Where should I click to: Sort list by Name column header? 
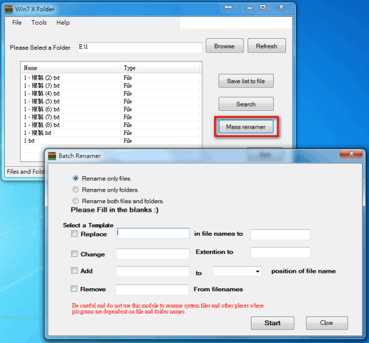point(71,68)
